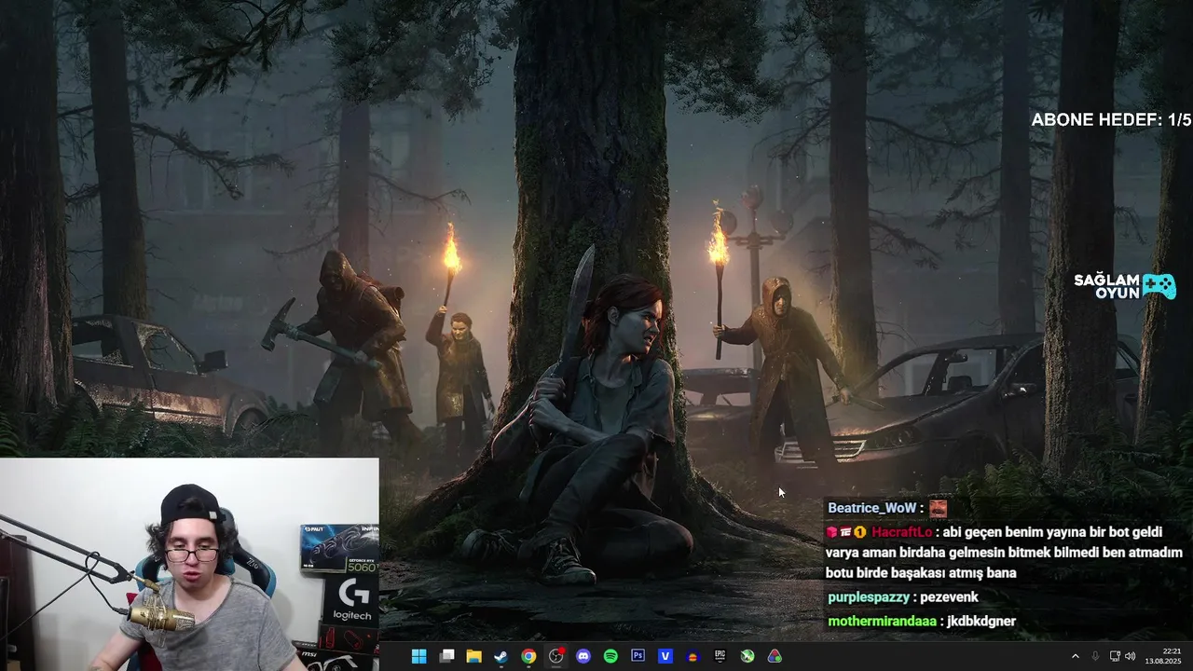Image resolution: width=1193 pixels, height=671 pixels.
Task: Click the mothermirandaaa chat username
Action: (882, 622)
